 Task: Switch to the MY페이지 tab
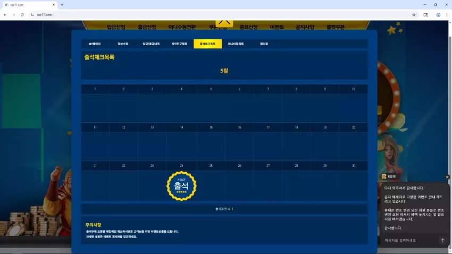[x=95, y=44]
